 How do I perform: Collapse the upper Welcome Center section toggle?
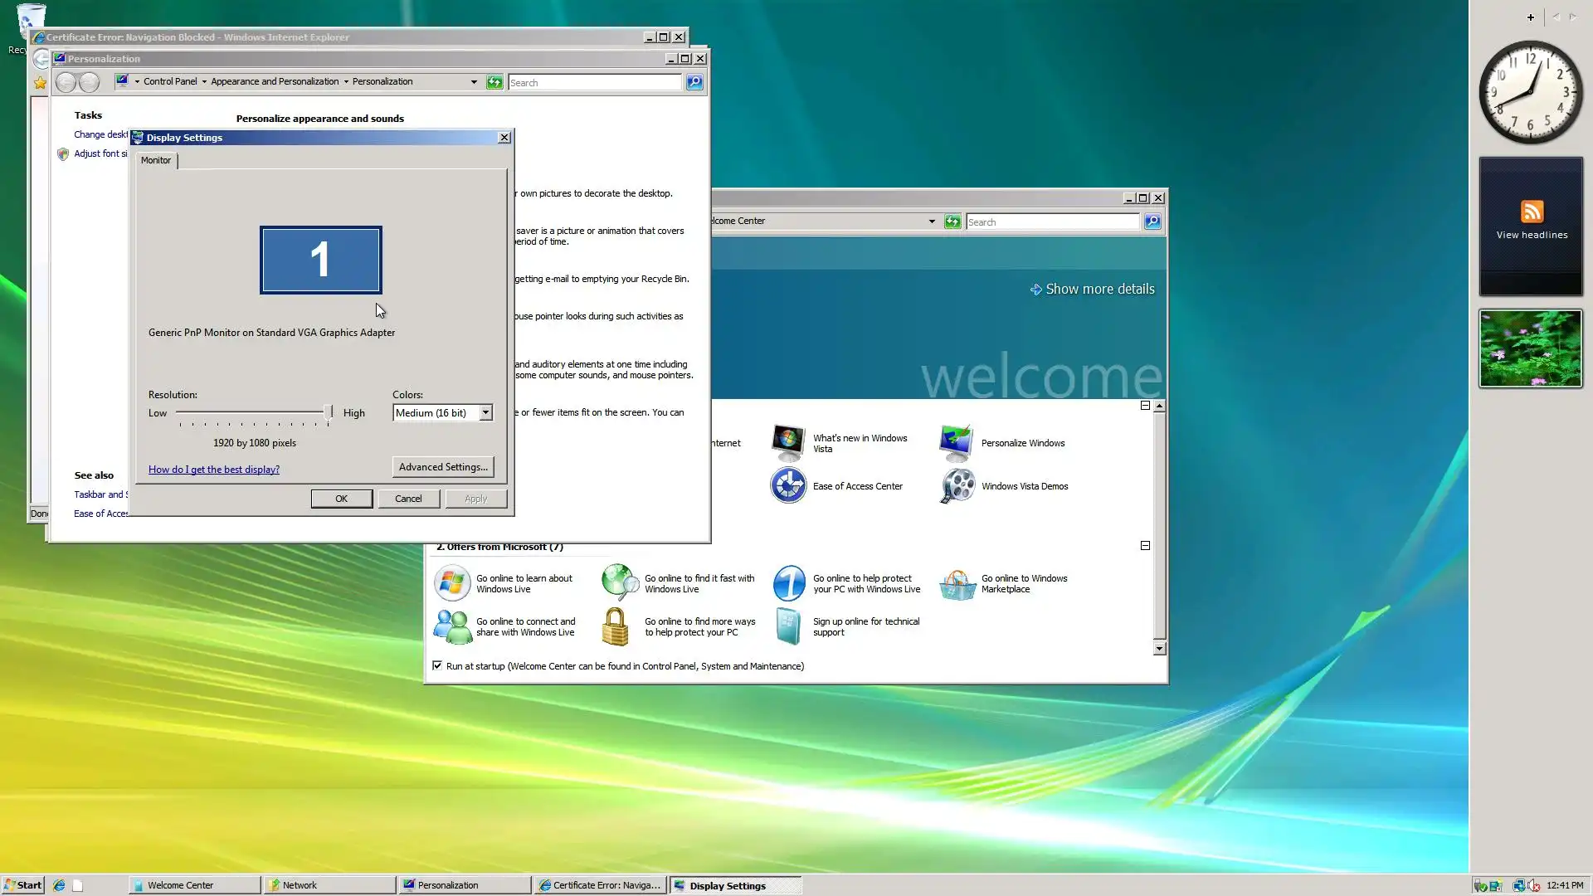pos(1145,406)
